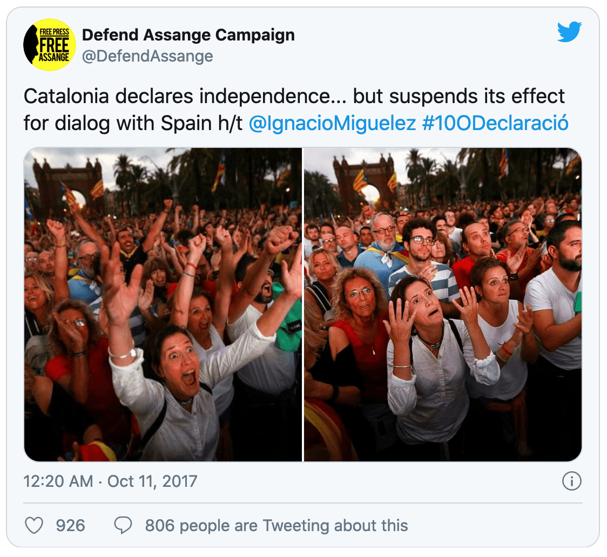Screen dimensions: 607x557
Task: Open the Defend Assange Campaign display name
Action: (x=188, y=36)
